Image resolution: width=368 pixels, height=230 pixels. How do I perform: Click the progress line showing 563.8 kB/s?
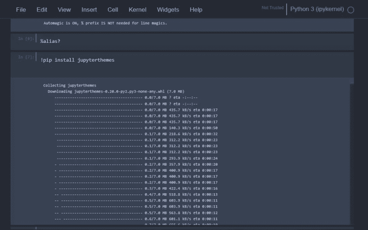tap(136, 213)
